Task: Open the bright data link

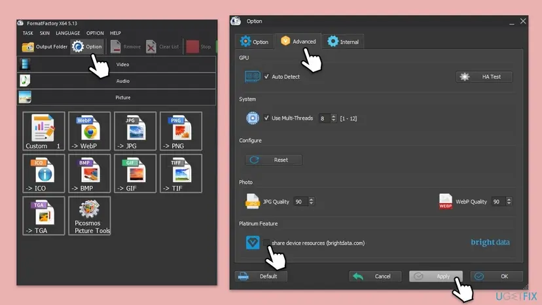Action: 490,242
